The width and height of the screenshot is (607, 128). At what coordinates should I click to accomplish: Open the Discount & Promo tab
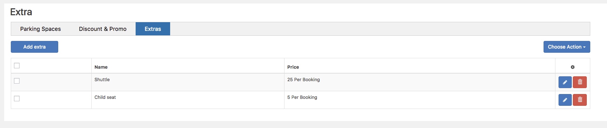point(103,29)
